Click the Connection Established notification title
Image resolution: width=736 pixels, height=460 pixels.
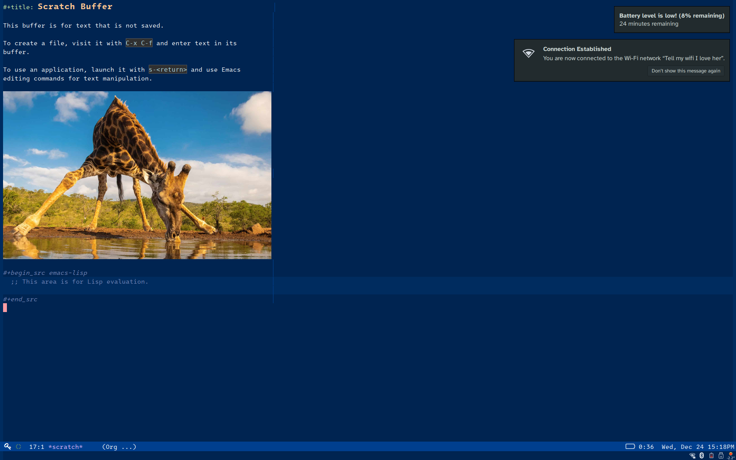(577, 49)
